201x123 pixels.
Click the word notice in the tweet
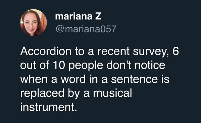pyautogui.click(x=150, y=65)
